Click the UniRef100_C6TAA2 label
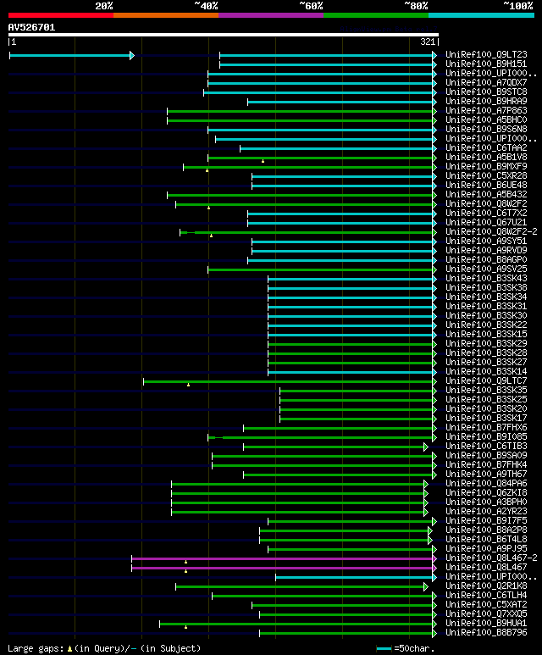Image resolution: width=542 pixels, height=655 pixels. pos(486,148)
